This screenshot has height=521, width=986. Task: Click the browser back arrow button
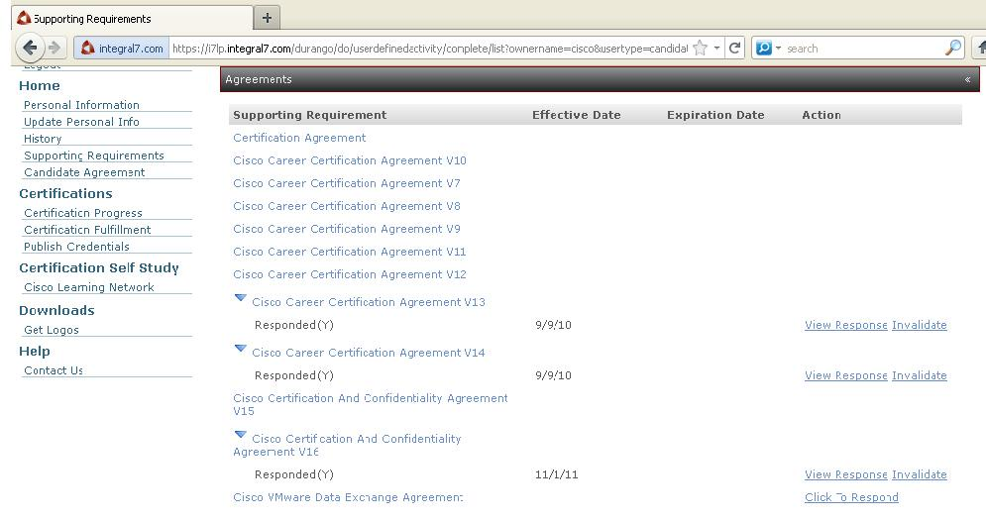coord(30,48)
